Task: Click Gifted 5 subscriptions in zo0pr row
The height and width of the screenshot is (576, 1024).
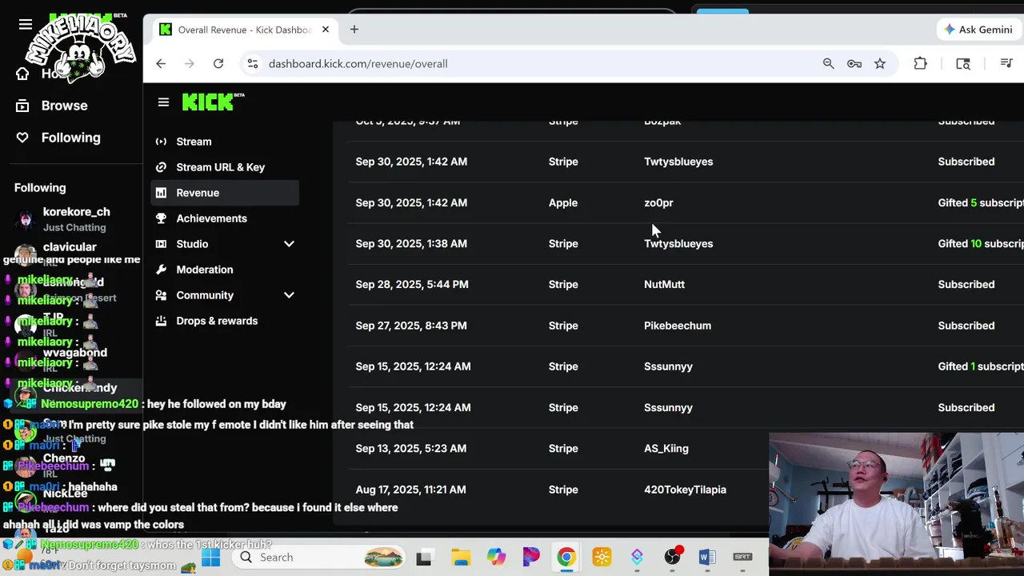Action: coord(981,203)
